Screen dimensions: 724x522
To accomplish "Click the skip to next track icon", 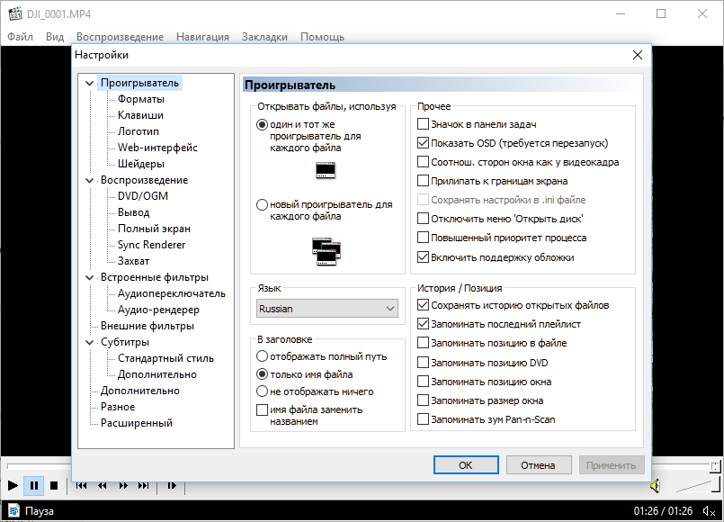I will [x=144, y=485].
